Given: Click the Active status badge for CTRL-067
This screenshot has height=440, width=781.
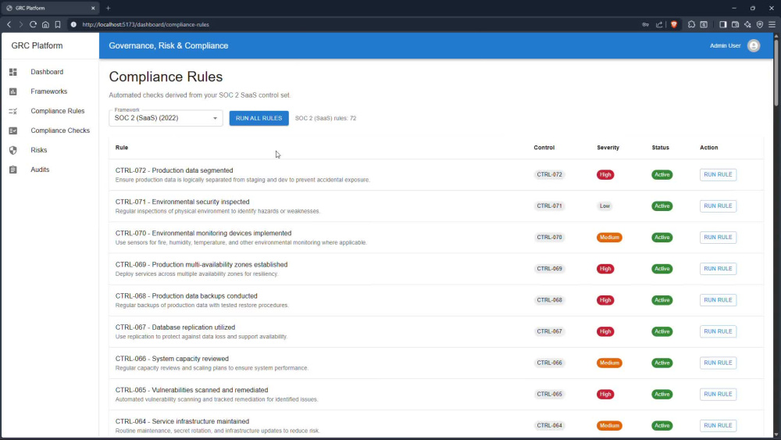Looking at the screenshot, I should (x=662, y=331).
